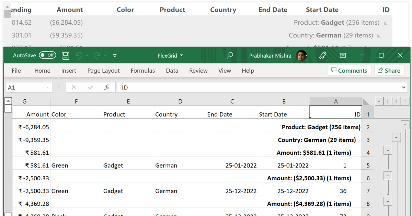Open Microsoft Search with the magnifier icon
Image resolution: width=412 pixels, height=216 pixels.
tap(229, 56)
